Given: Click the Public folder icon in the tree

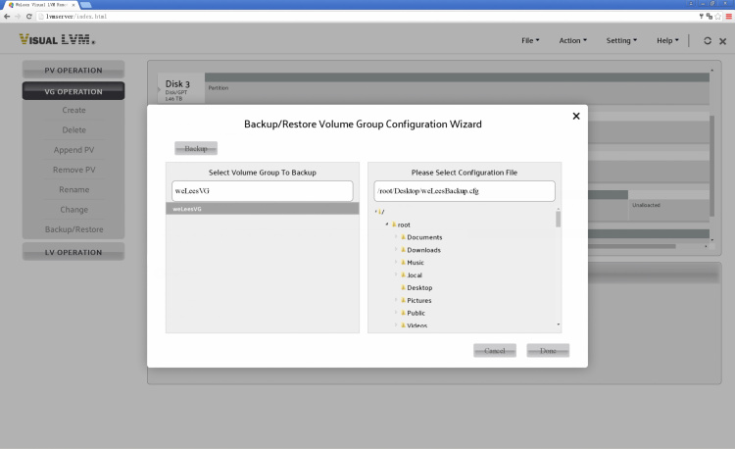Looking at the screenshot, I should tap(403, 313).
